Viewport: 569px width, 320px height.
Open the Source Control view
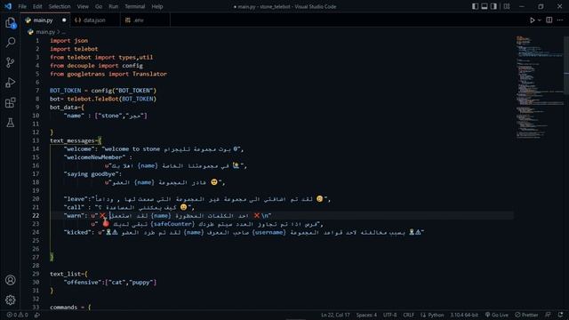point(10,62)
